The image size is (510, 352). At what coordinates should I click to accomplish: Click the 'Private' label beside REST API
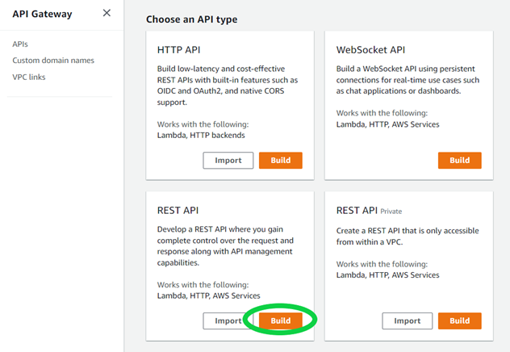pos(391,212)
